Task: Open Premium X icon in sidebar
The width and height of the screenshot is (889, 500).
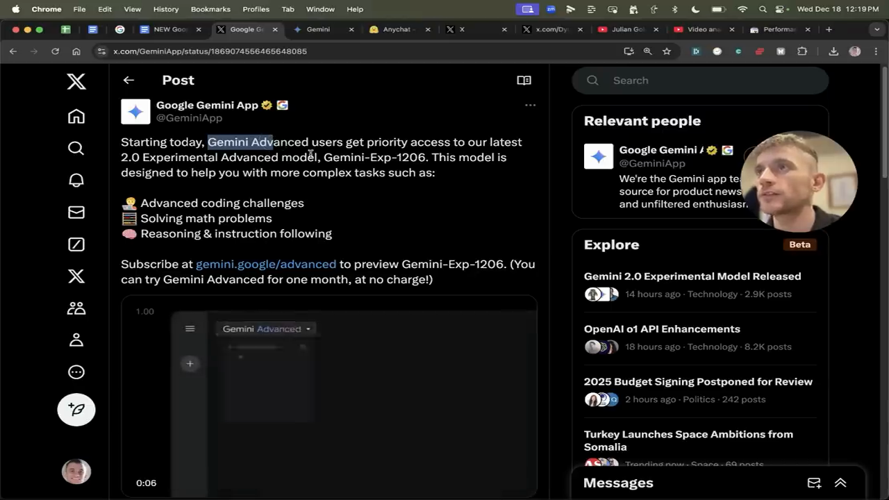Action: 76,276
